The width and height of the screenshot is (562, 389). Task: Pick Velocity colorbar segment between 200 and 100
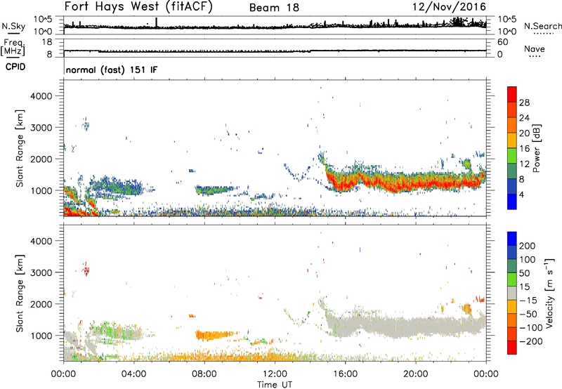pyautogui.click(x=512, y=252)
